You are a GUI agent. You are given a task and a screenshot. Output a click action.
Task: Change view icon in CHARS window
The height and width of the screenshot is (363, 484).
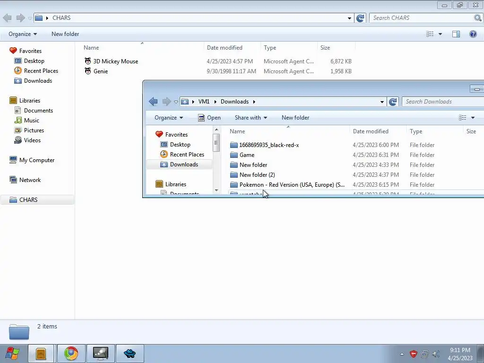click(430, 34)
